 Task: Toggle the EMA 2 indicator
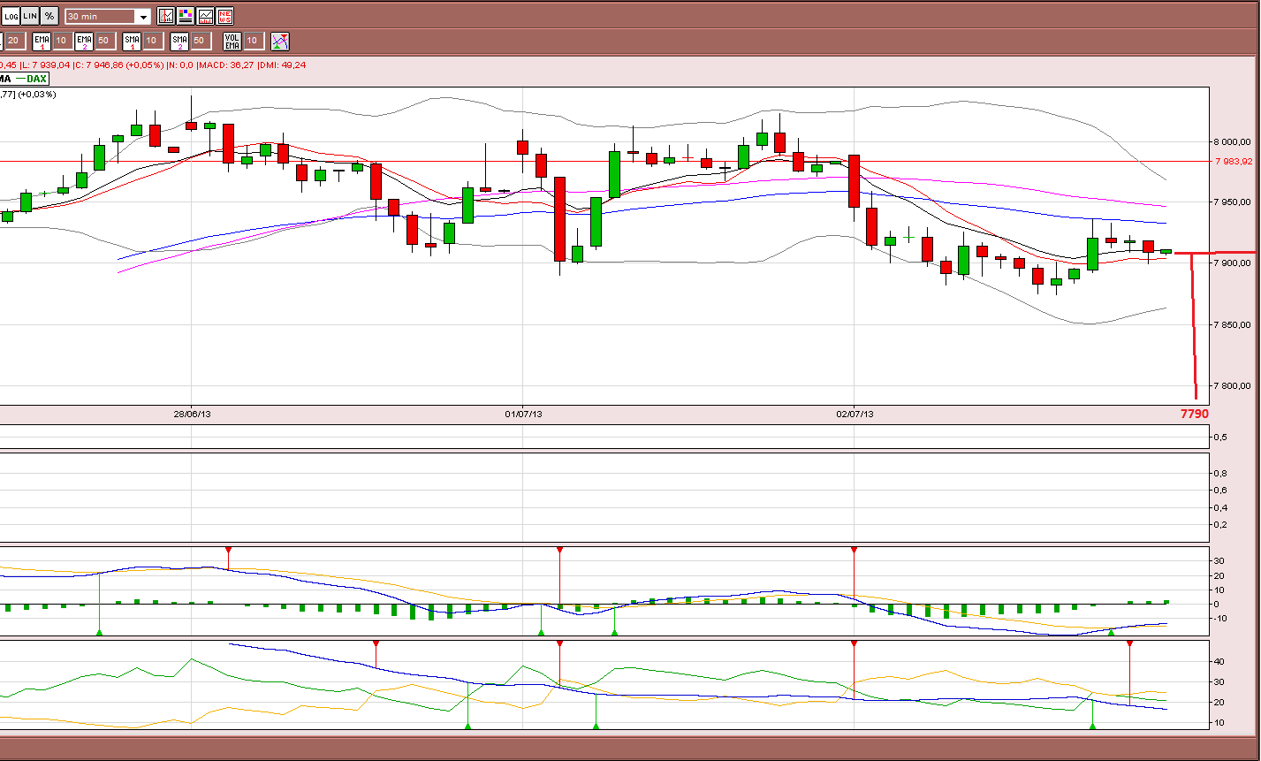point(84,41)
